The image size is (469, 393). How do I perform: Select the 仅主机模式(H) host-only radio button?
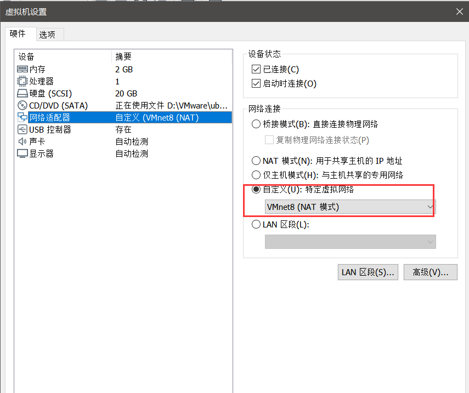point(256,175)
